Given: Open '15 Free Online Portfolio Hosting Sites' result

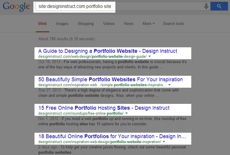Looking at the screenshot, I should (x=104, y=108).
